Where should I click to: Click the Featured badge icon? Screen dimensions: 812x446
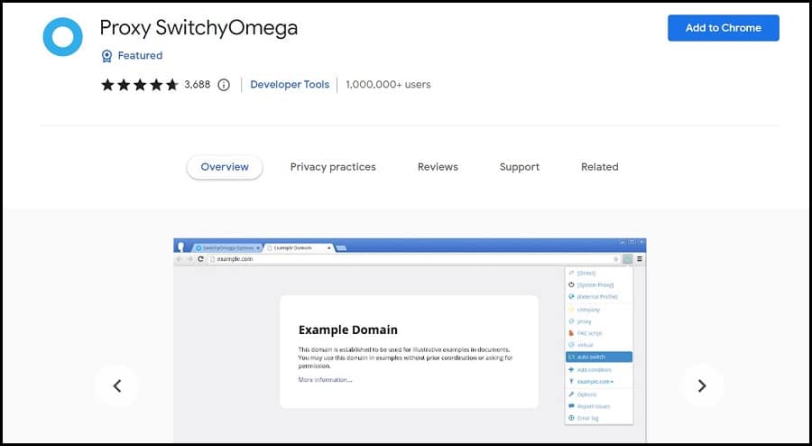[106, 56]
